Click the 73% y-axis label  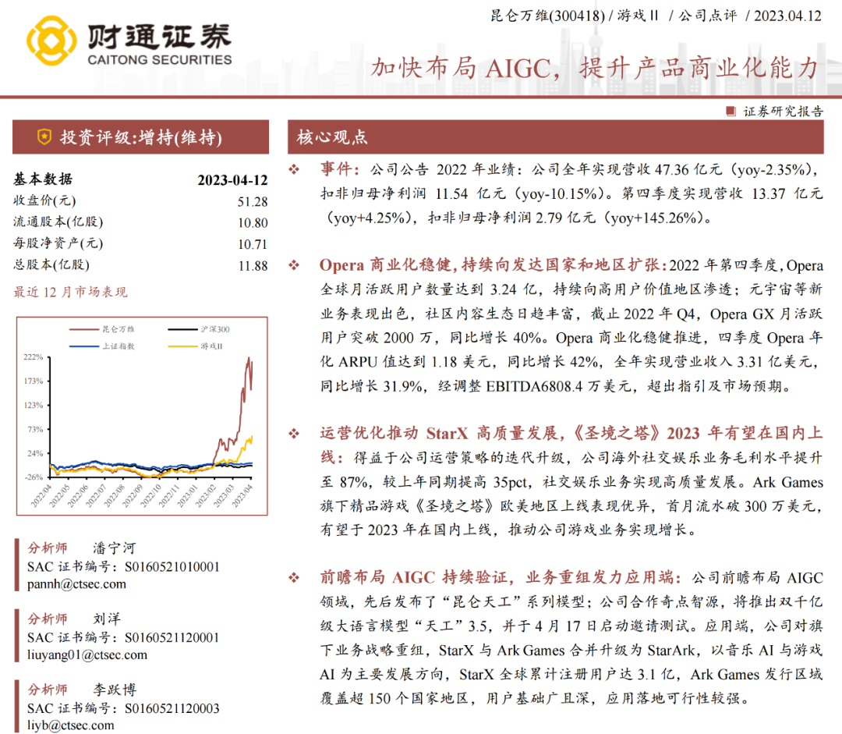click(35, 429)
